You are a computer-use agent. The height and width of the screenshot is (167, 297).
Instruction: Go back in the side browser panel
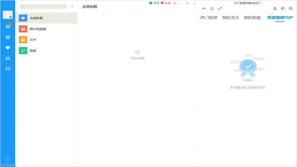coord(204,9)
